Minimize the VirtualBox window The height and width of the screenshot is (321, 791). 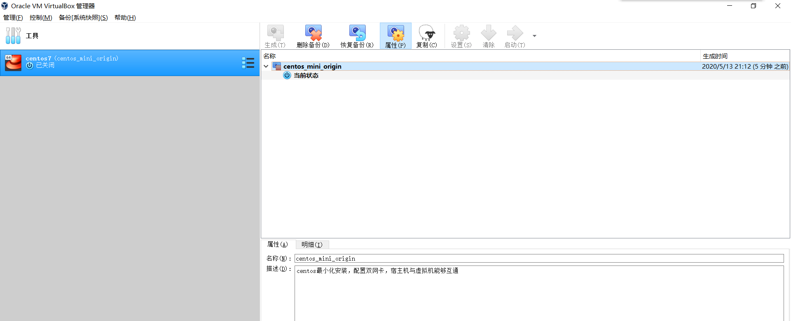tap(730, 6)
